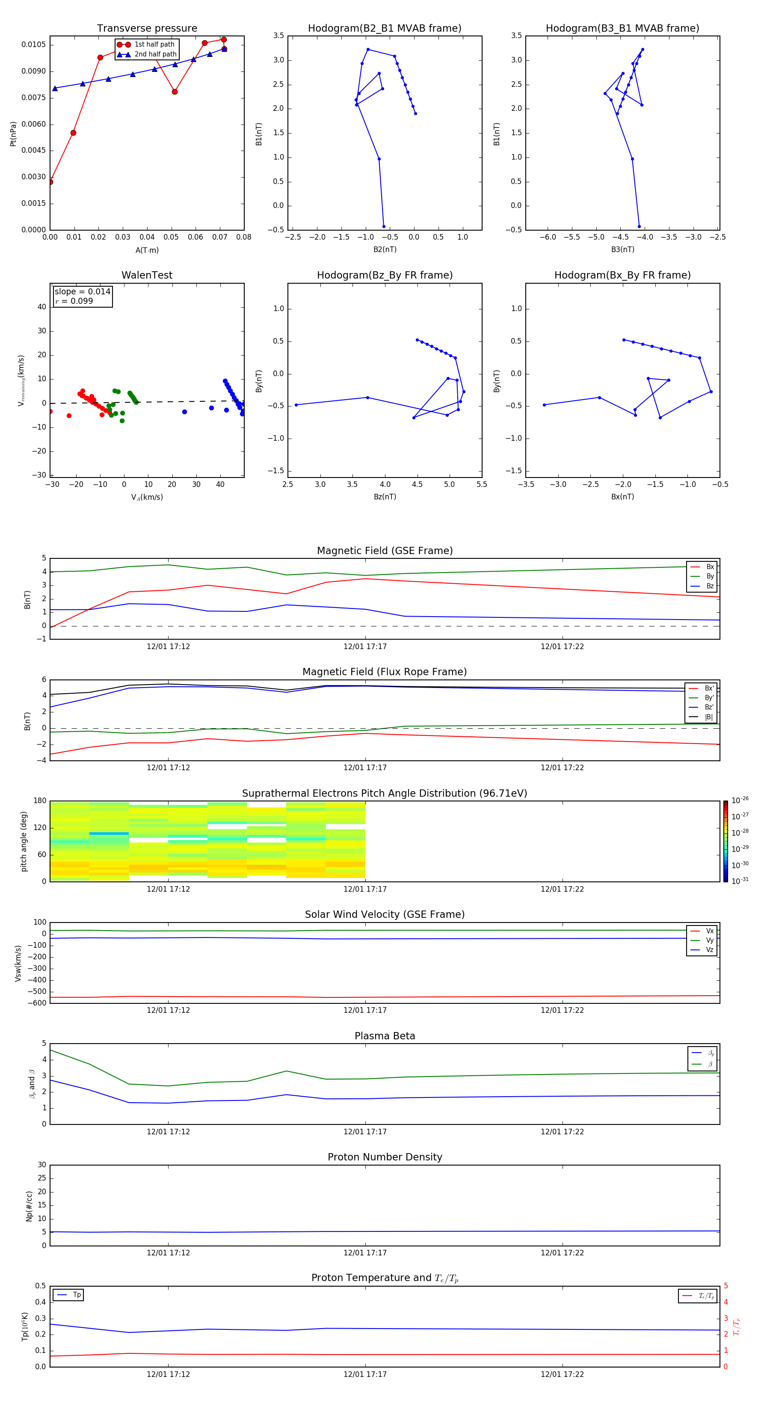The width and height of the screenshot is (770, 1412).
Task: Click the 'Np(#/cc)' axis label
Action: pyautogui.click(x=29, y=1206)
